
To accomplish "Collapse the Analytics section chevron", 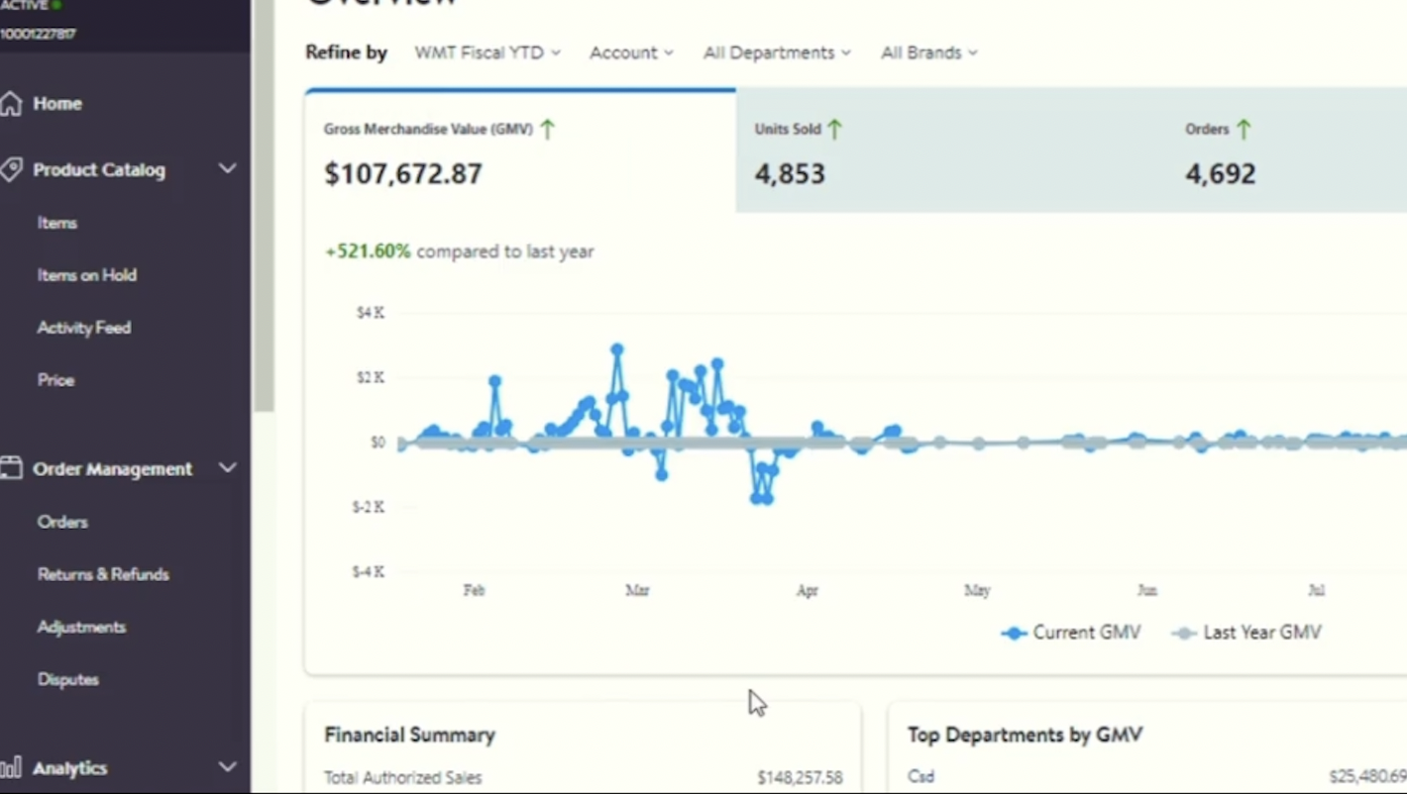I will coord(227,767).
